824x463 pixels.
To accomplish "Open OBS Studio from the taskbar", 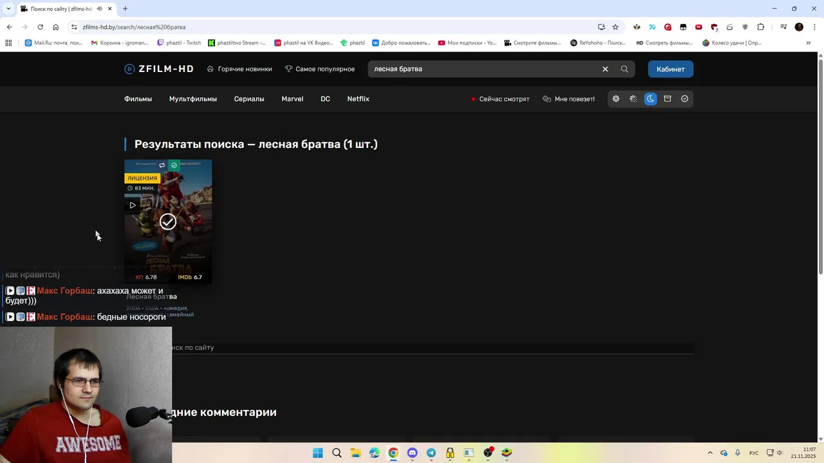I will pyautogui.click(x=488, y=453).
